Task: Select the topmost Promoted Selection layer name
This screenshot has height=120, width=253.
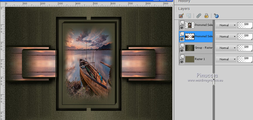Action: (x=204, y=25)
